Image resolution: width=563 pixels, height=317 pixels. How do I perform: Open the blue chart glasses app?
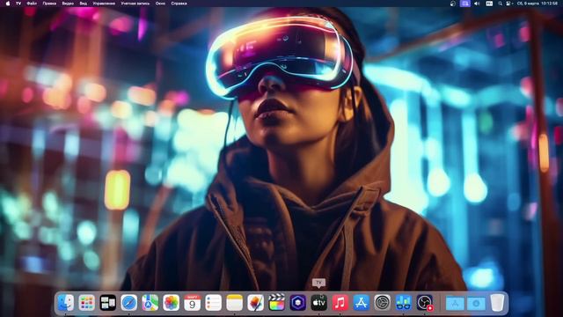pyautogui.click(x=403, y=303)
